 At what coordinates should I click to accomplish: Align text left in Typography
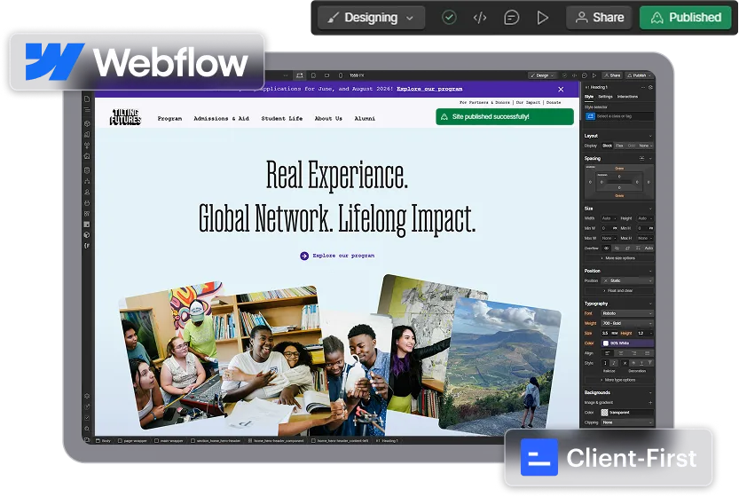tap(608, 353)
